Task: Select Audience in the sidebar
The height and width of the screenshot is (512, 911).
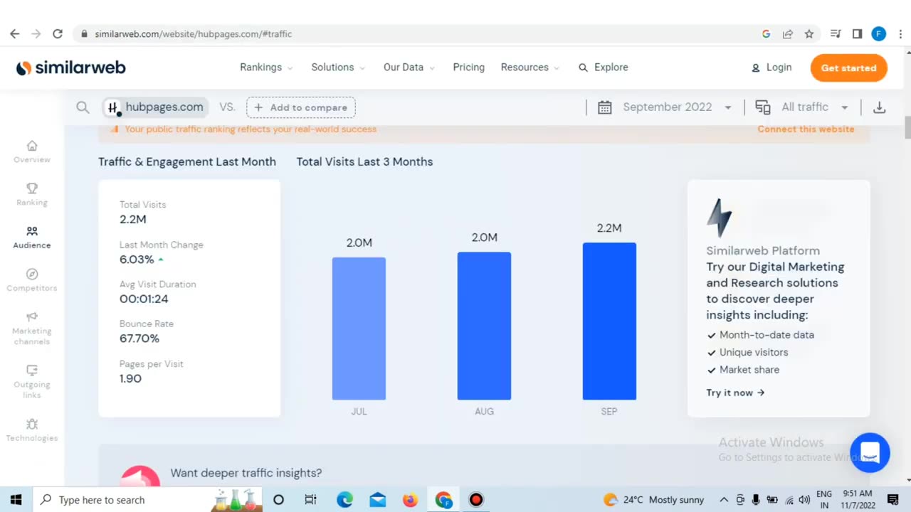Action: pyautogui.click(x=32, y=238)
